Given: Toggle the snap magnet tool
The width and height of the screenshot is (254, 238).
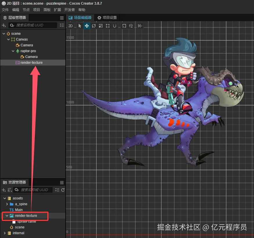Looking at the screenshot, I should (x=115, y=26).
